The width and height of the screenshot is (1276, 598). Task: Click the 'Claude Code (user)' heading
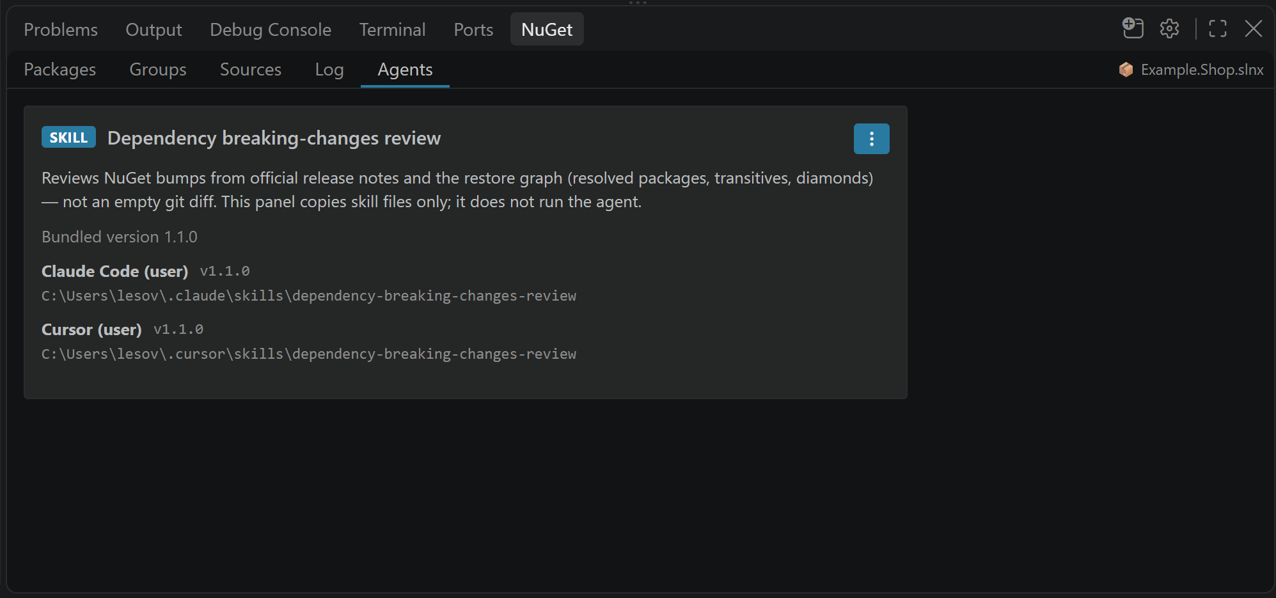click(114, 271)
